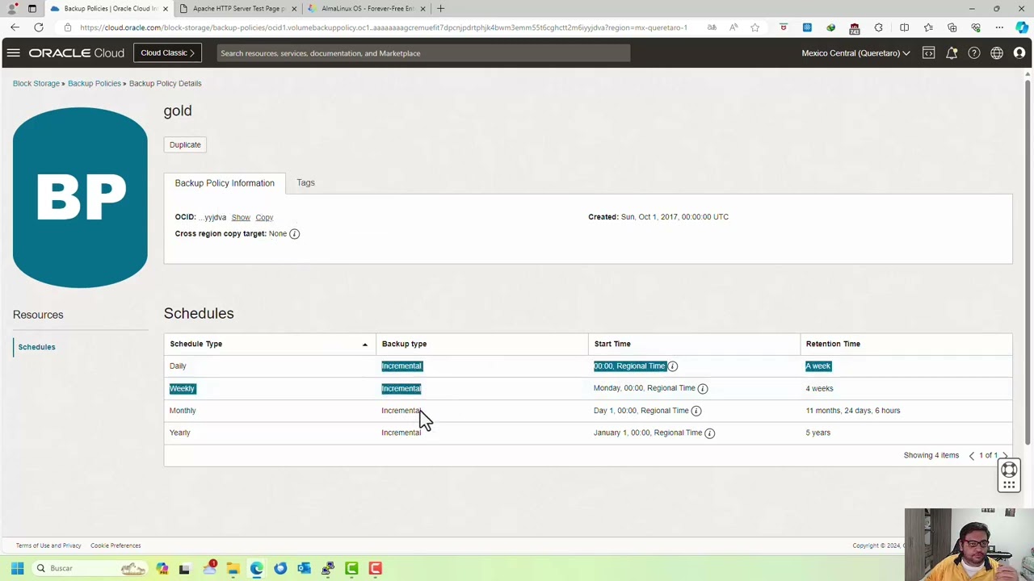The width and height of the screenshot is (1034, 581).
Task: Open Windows Start menu
Action: 17,568
